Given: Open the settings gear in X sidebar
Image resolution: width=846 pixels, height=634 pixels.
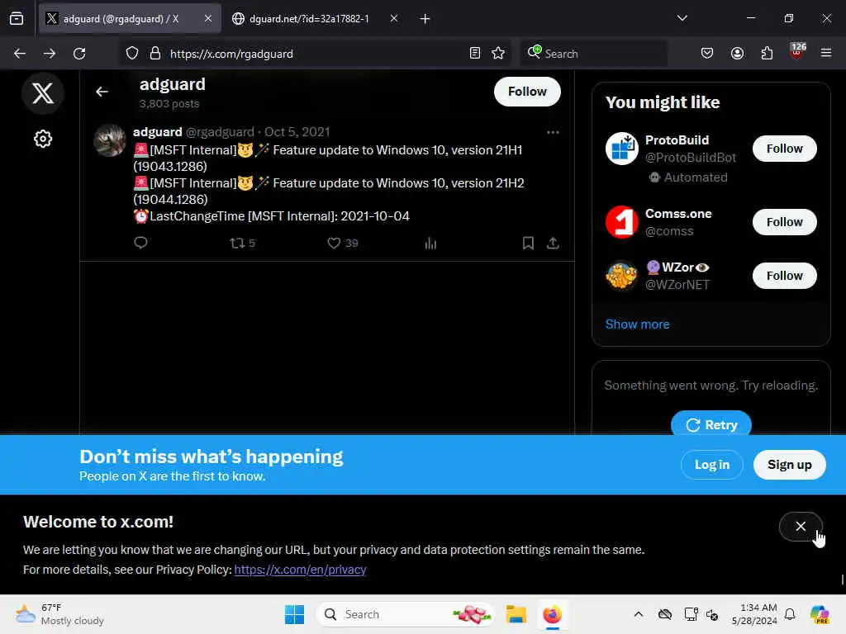Looking at the screenshot, I should (43, 139).
